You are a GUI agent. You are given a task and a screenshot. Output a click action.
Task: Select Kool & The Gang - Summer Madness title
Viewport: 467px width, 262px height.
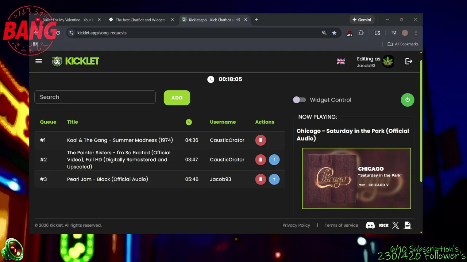(x=120, y=140)
